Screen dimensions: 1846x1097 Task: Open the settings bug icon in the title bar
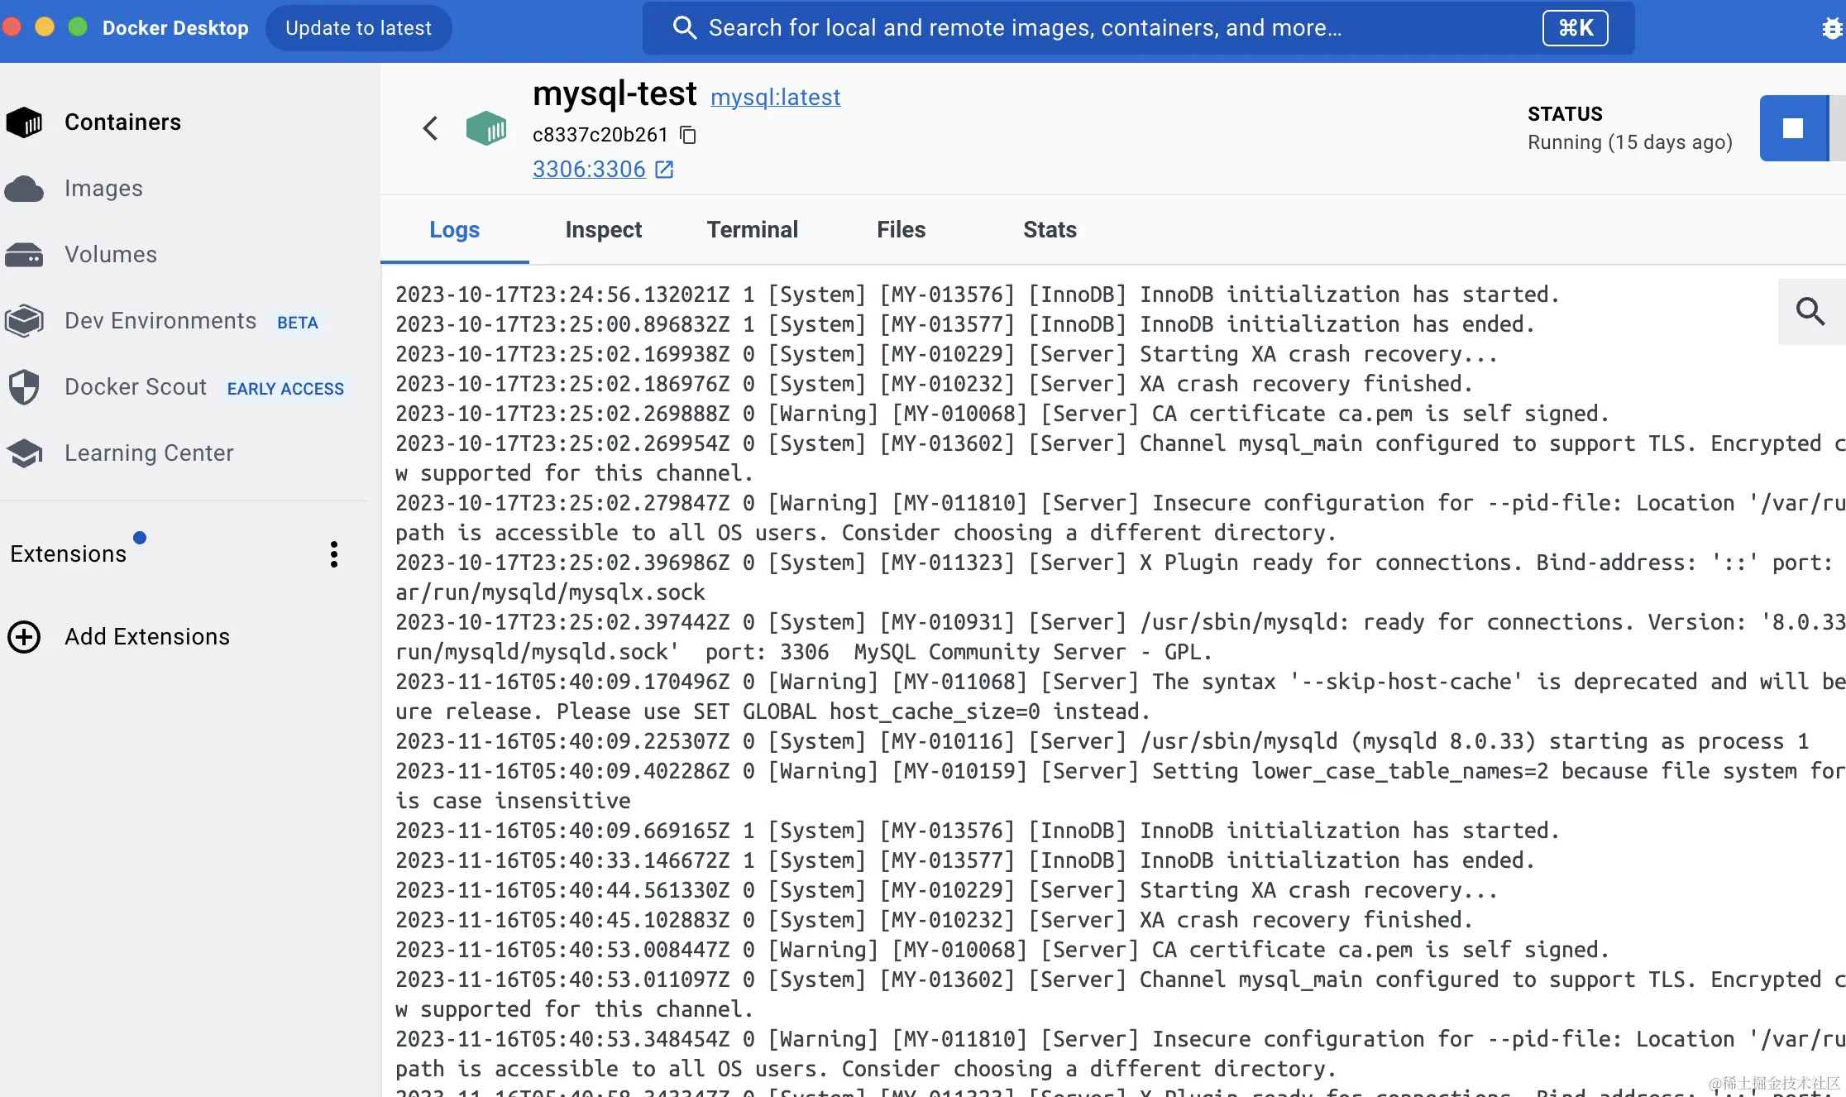point(1831,28)
